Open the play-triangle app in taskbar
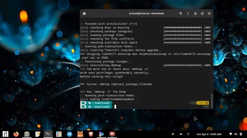 pyautogui.click(x=102, y=134)
